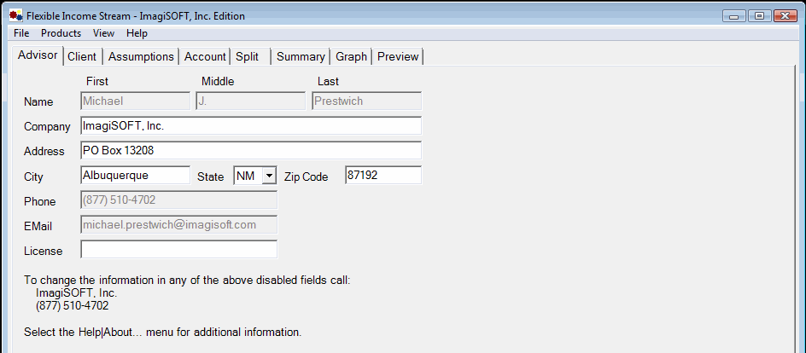The width and height of the screenshot is (806, 353).
Task: Select the Advisor tab
Action: tap(38, 55)
